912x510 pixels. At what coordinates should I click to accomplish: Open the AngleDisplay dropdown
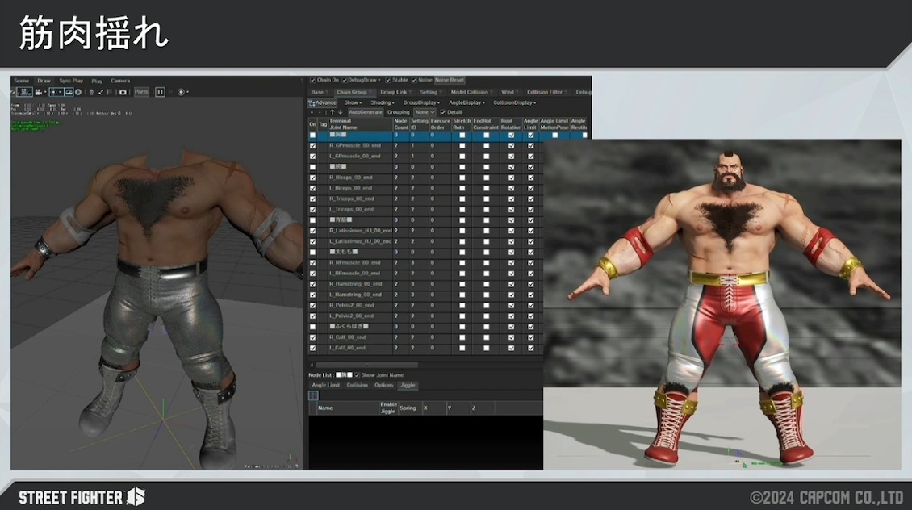[466, 102]
